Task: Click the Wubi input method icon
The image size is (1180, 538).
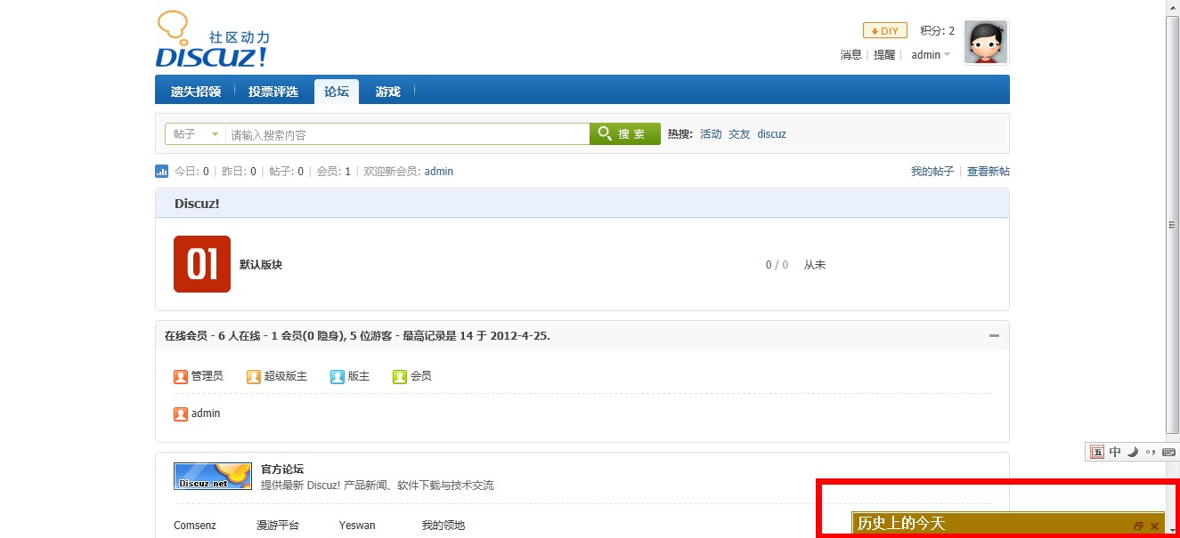Action: coord(1097,452)
